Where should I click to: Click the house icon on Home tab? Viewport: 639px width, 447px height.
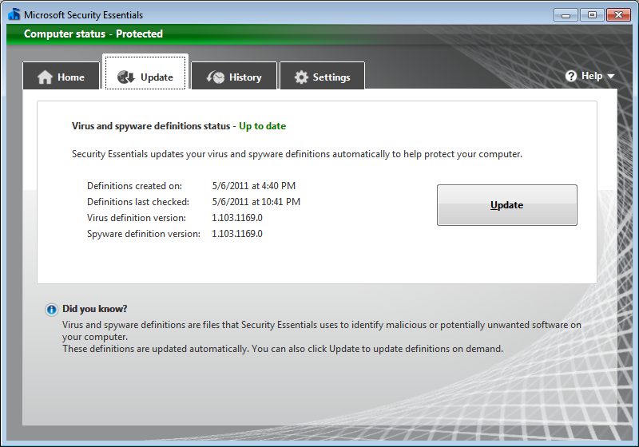pyautogui.click(x=45, y=77)
